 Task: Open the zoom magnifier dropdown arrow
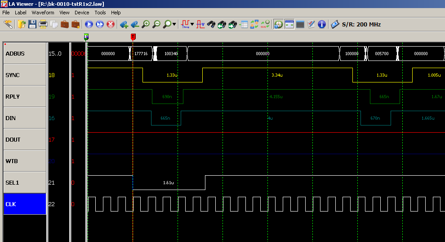[x=174, y=24]
